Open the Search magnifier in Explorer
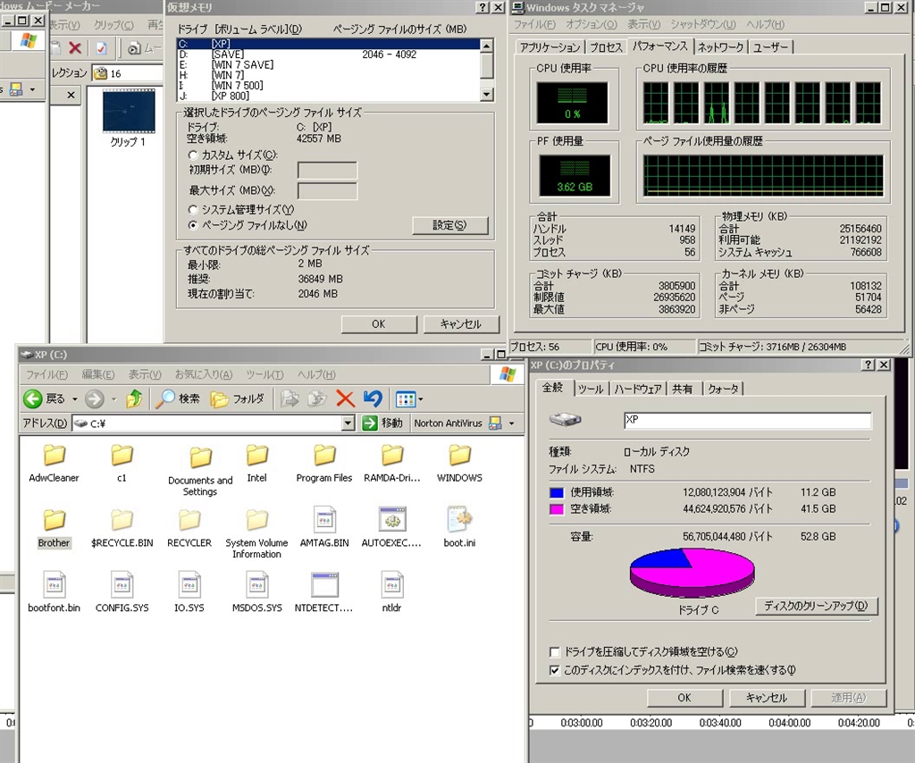 [x=165, y=399]
